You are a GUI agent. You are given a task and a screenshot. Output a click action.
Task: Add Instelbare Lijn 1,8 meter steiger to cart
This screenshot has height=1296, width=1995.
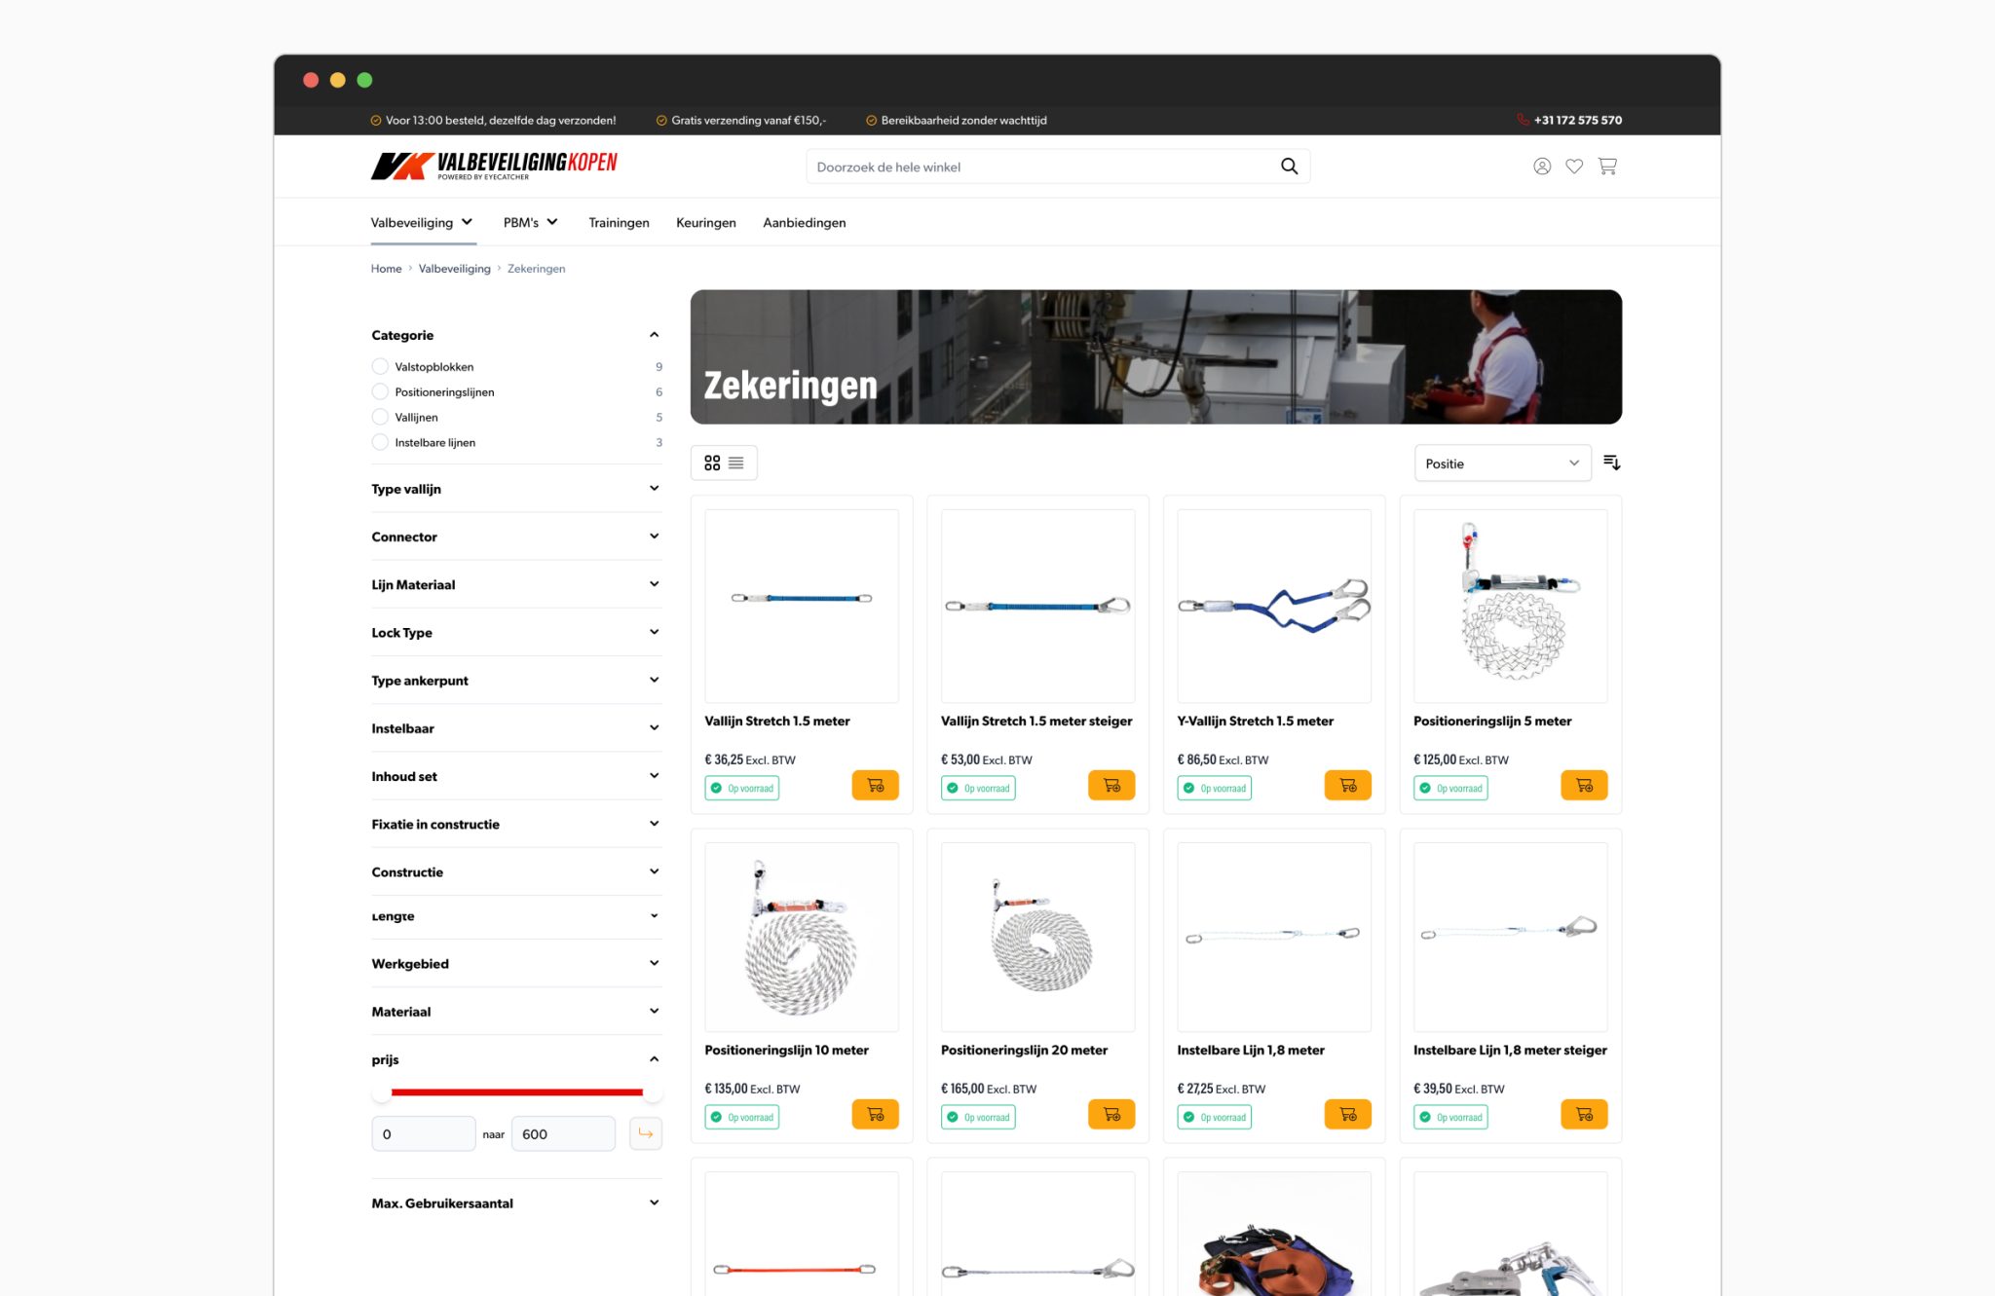1584,1115
